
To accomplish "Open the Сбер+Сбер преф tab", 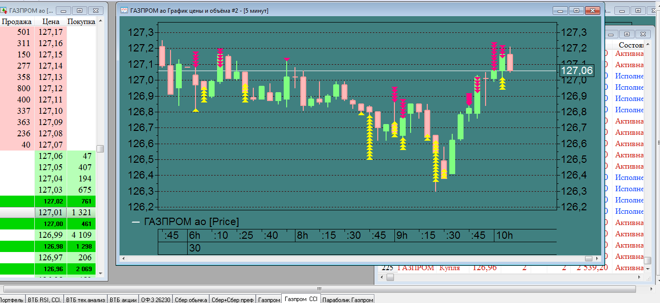I will click(233, 300).
